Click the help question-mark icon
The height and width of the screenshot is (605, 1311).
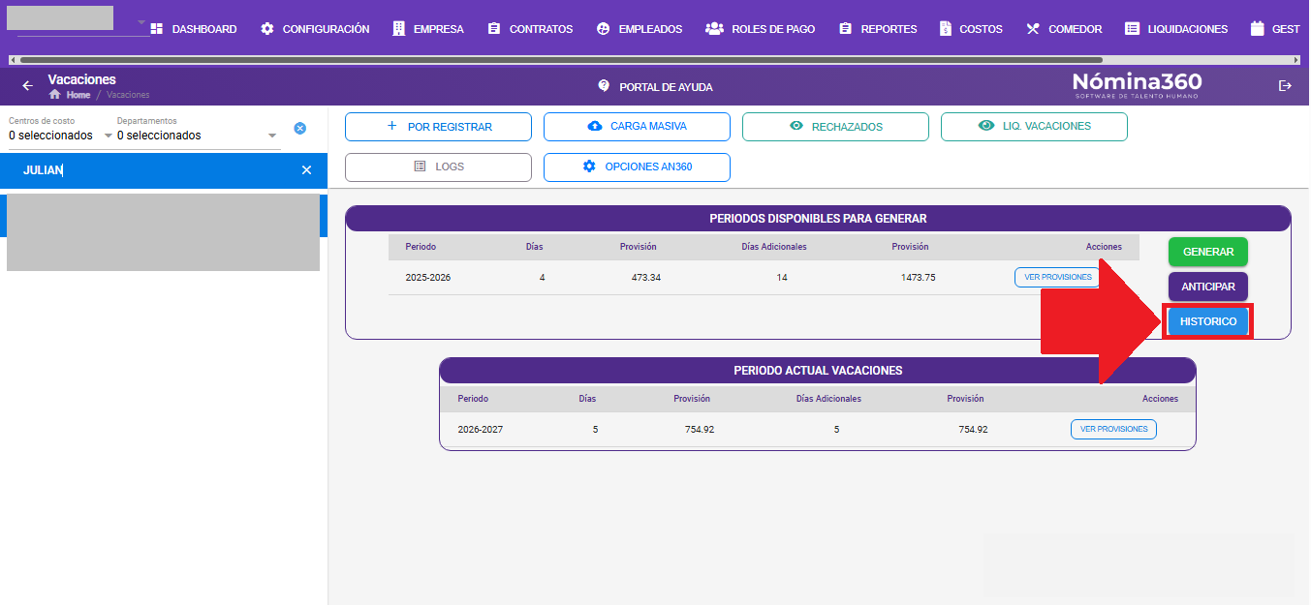tap(604, 86)
